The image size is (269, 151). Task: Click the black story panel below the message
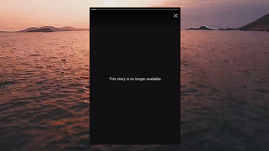(x=135, y=113)
